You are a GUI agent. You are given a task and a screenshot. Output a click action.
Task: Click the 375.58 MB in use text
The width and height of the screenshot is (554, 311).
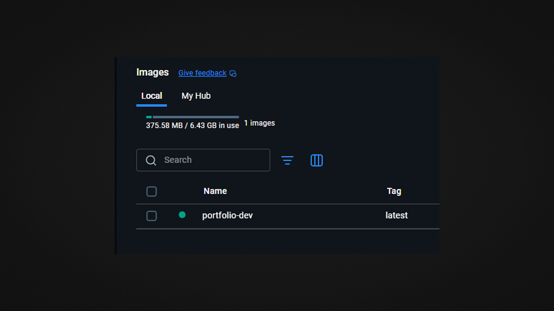click(192, 126)
